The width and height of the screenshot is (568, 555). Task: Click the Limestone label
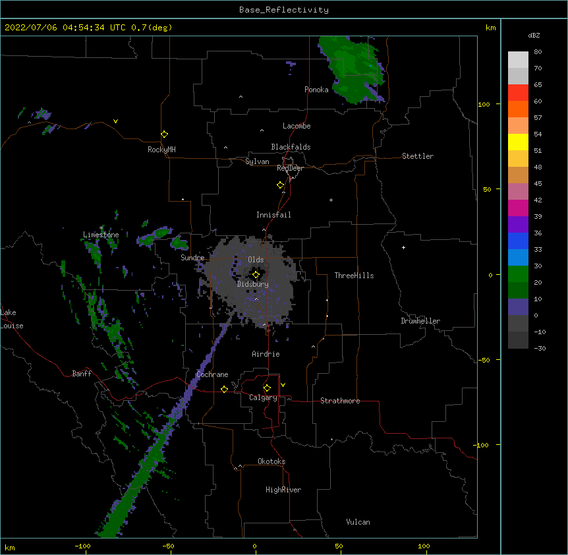pyautogui.click(x=101, y=235)
